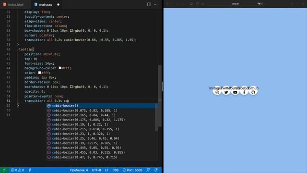Click the suggestion list scrollbar

[156, 118]
